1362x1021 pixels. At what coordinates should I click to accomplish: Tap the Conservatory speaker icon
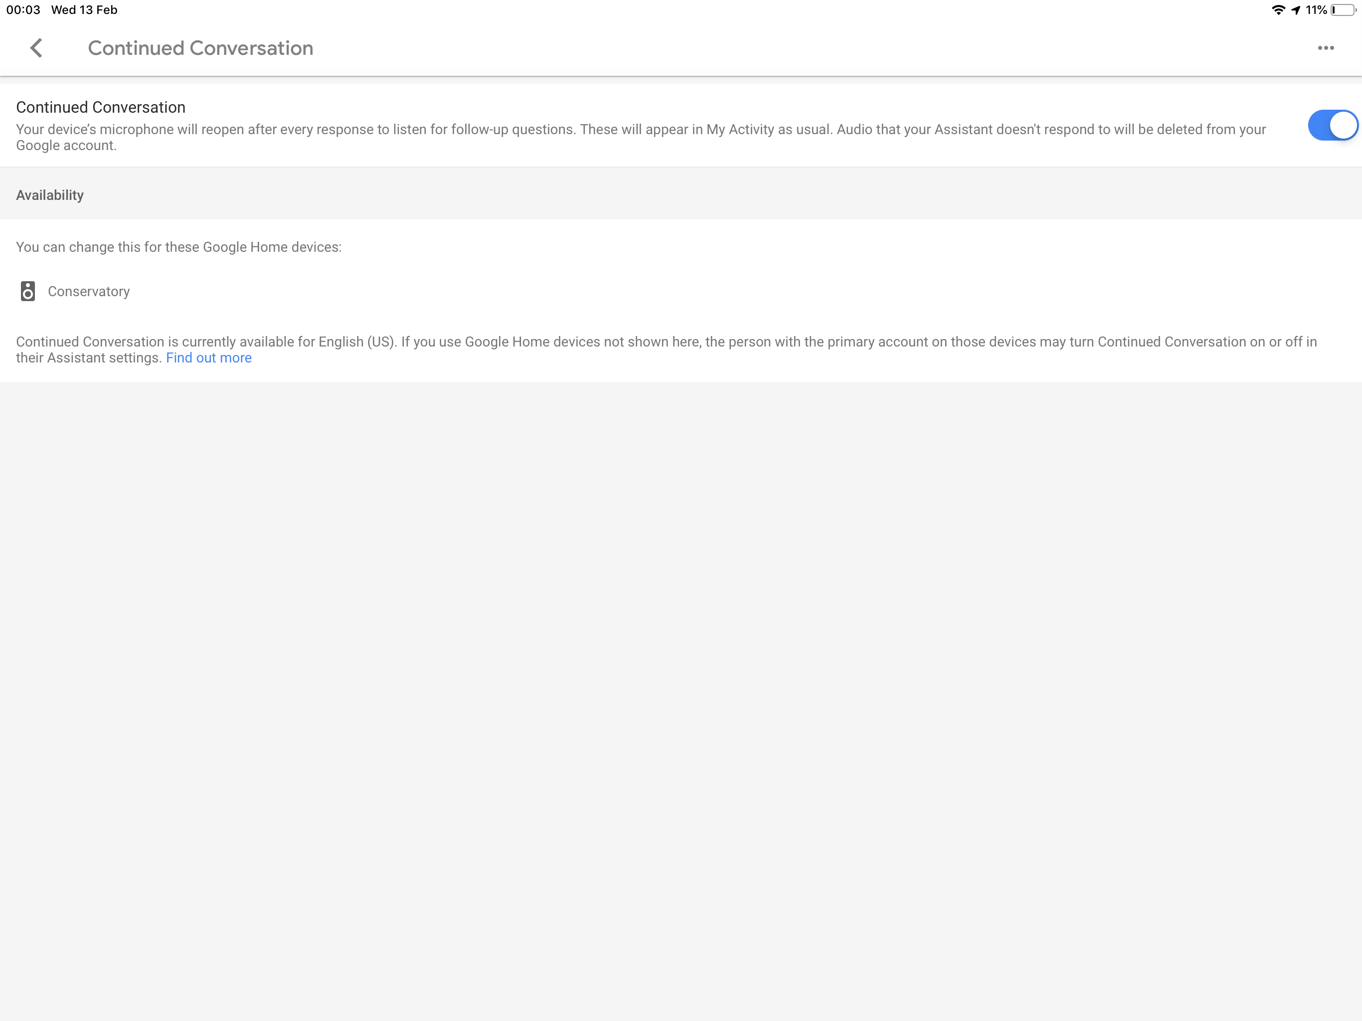pos(28,291)
